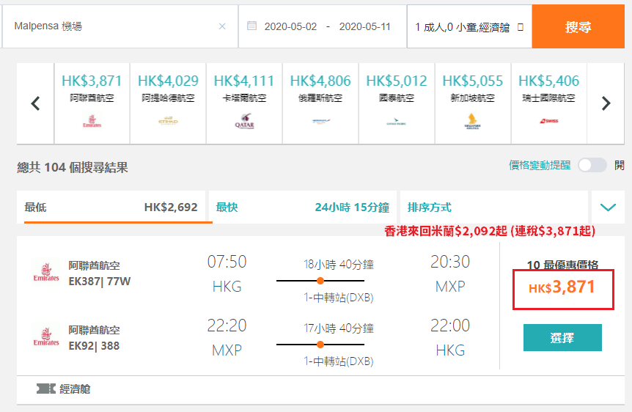The image size is (632, 412).
Task: Select Emirates HK$3,871 airline card
Action: click(x=92, y=103)
